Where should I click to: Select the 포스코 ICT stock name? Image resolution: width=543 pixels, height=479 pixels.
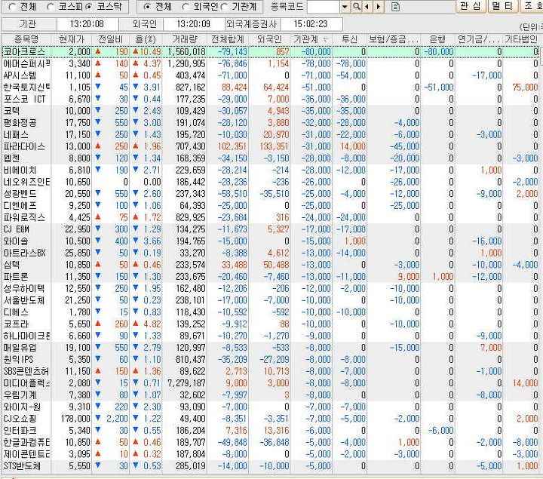24,99
